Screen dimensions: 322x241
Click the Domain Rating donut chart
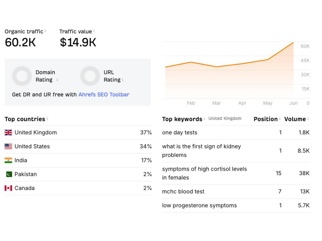coord(22,76)
